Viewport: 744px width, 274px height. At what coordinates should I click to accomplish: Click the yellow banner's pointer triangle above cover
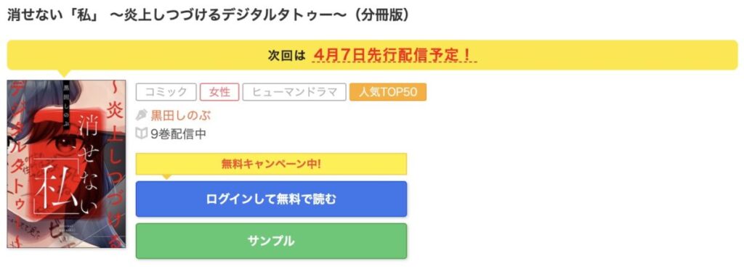click(x=64, y=73)
